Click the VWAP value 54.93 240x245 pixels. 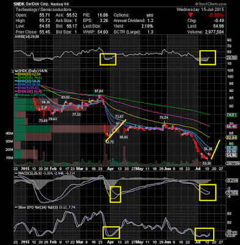click(x=103, y=32)
